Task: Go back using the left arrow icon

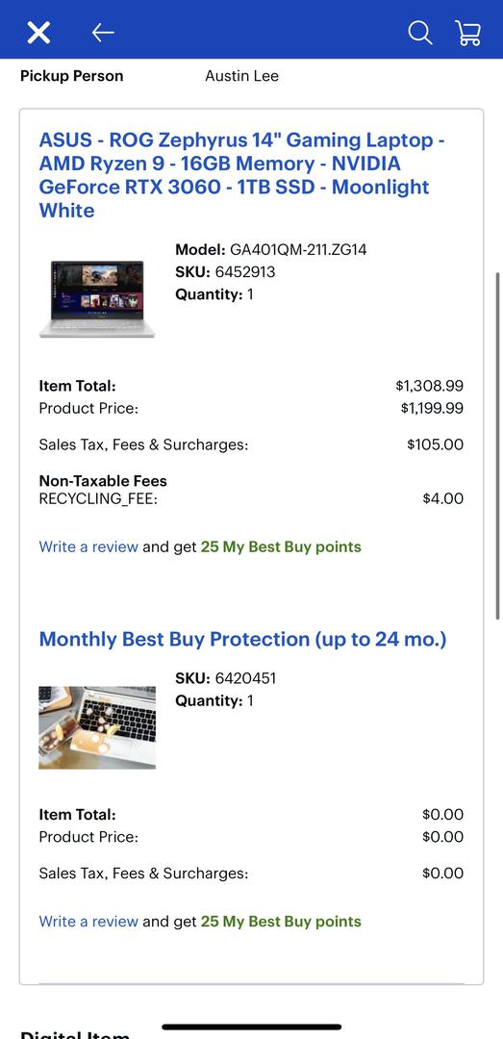Action: coord(103,32)
